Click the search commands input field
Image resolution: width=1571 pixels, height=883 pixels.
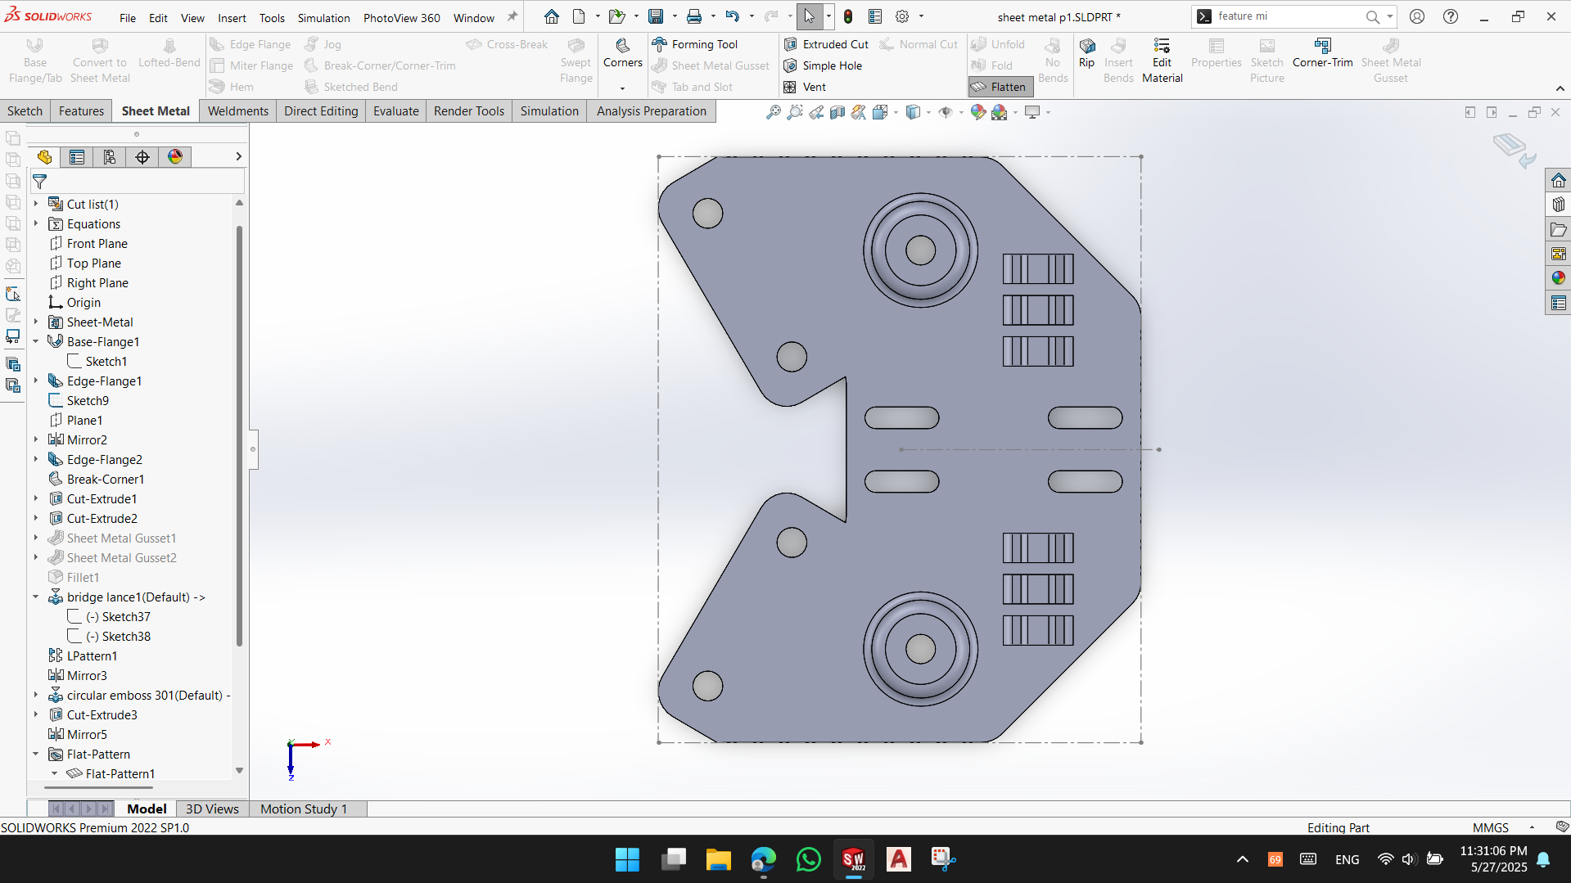click(1289, 16)
